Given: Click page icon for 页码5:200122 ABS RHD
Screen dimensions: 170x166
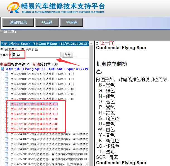Looking at the screenshot, I should [7, 89].
